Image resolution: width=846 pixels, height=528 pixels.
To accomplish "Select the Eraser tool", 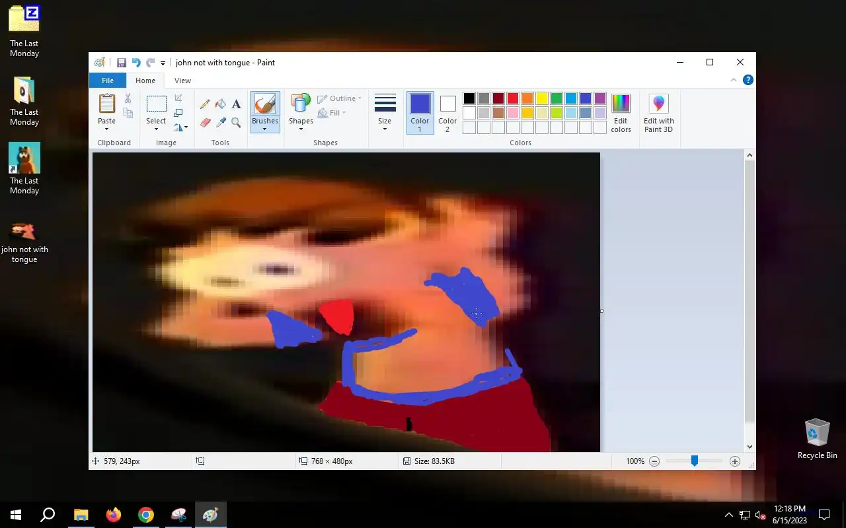I will point(205,123).
